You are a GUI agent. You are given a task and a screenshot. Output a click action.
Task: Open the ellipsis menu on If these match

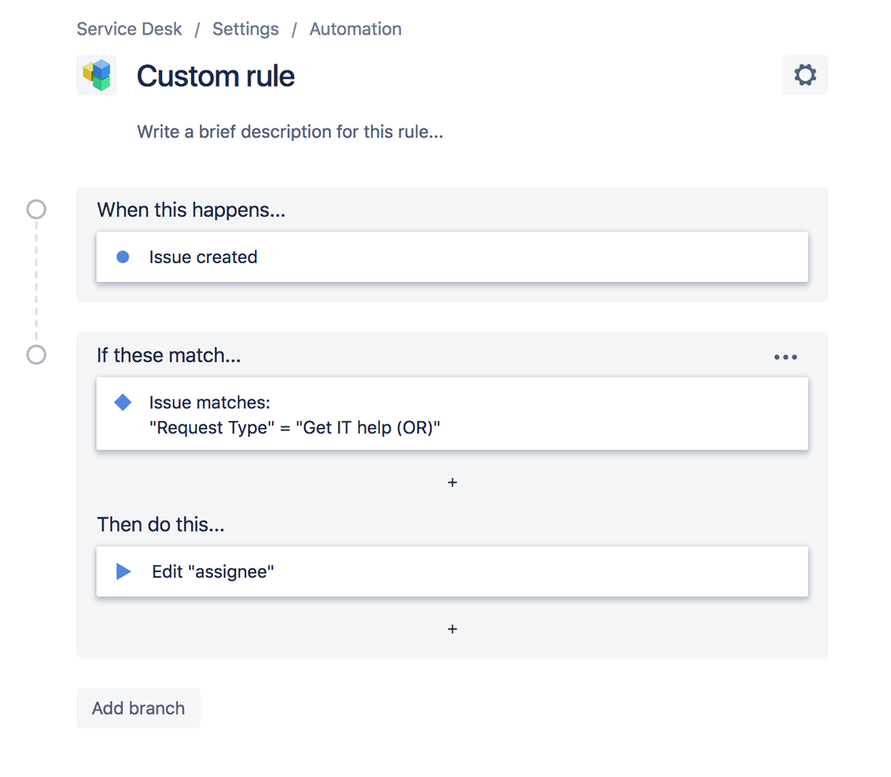coord(786,356)
